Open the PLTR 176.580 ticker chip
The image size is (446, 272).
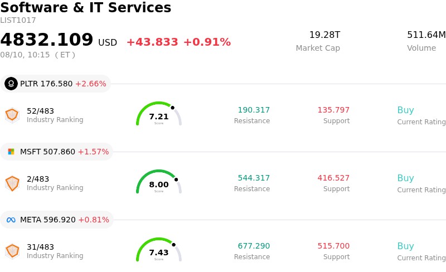click(x=55, y=84)
